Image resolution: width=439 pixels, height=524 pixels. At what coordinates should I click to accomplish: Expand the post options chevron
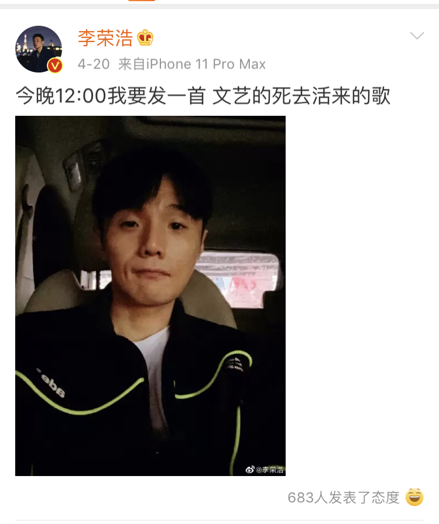click(417, 36)
